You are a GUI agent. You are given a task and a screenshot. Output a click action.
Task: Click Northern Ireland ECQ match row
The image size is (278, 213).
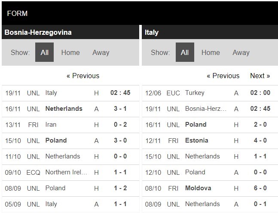[x=66, y=172]
